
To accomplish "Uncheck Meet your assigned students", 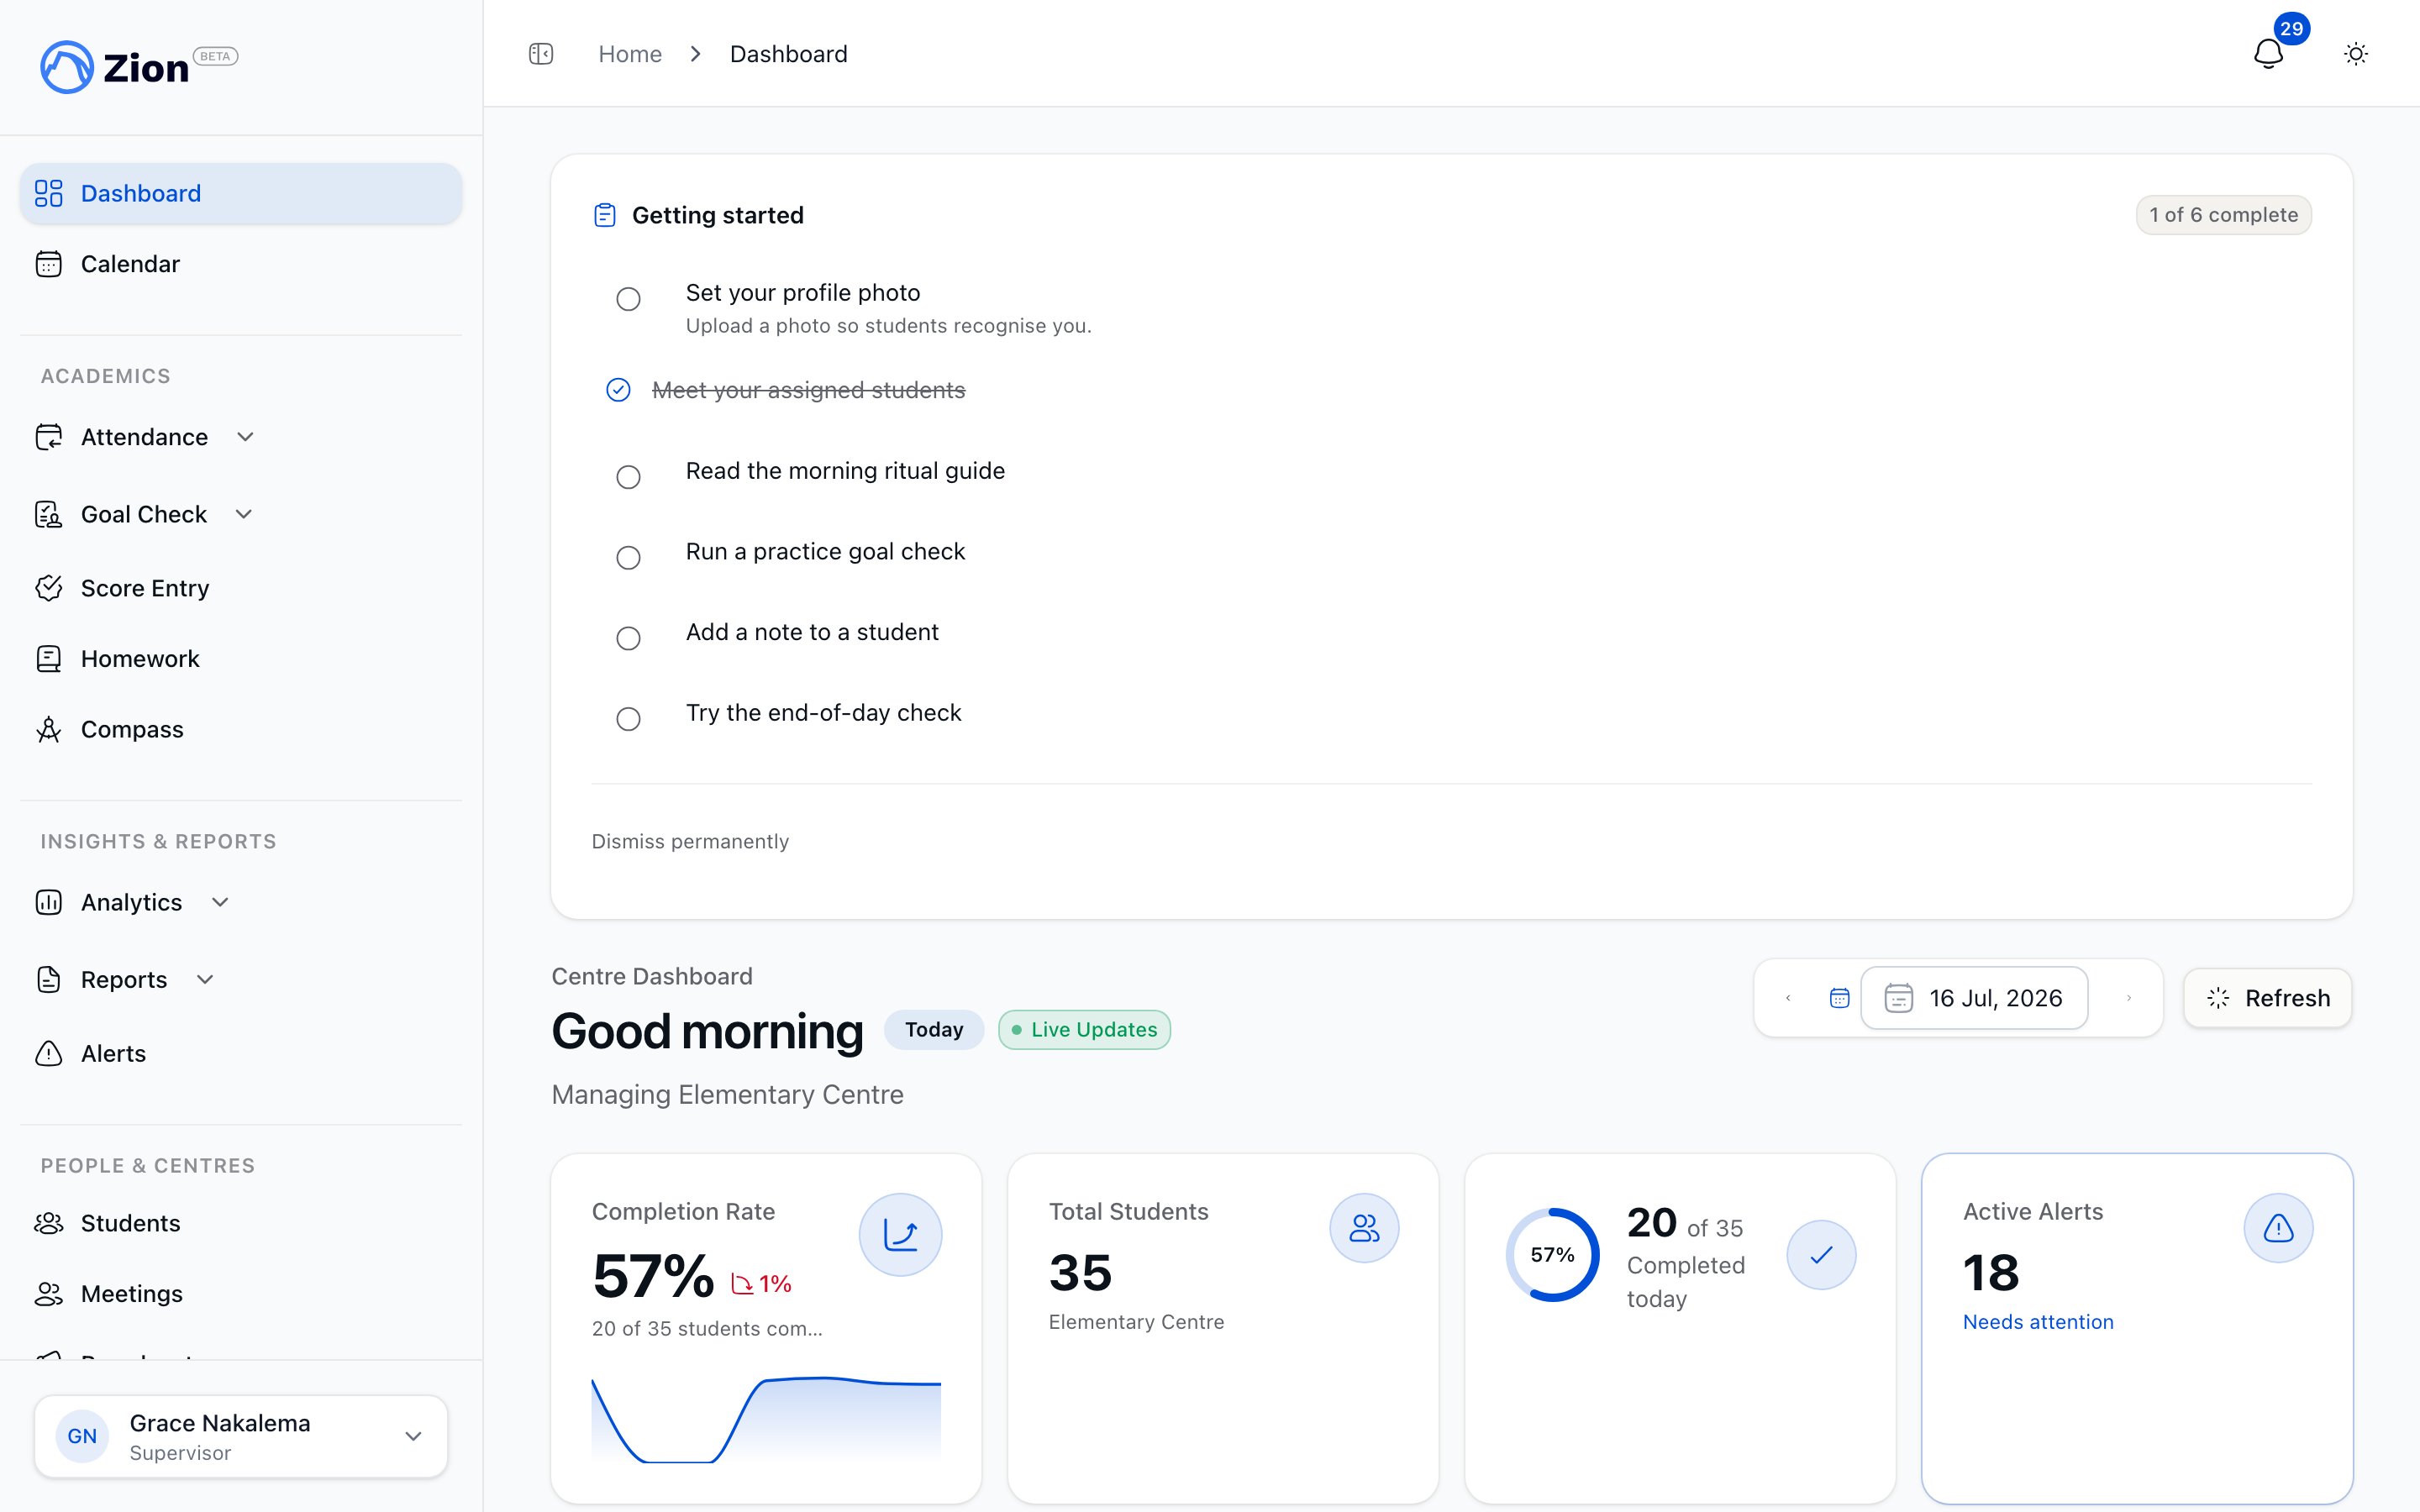I will click(618, 390).
